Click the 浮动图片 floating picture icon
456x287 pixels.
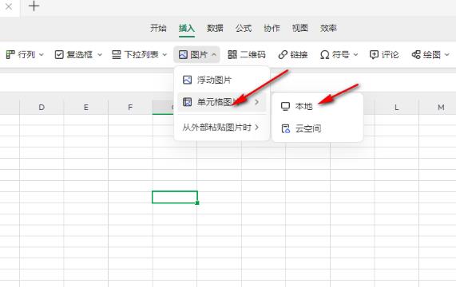pos(188,80)
